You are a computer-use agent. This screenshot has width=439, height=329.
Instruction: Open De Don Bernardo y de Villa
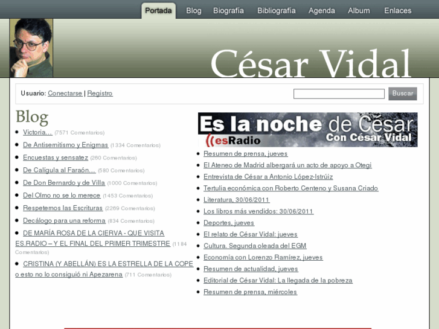pyautogui.click(x=64, y=182)
